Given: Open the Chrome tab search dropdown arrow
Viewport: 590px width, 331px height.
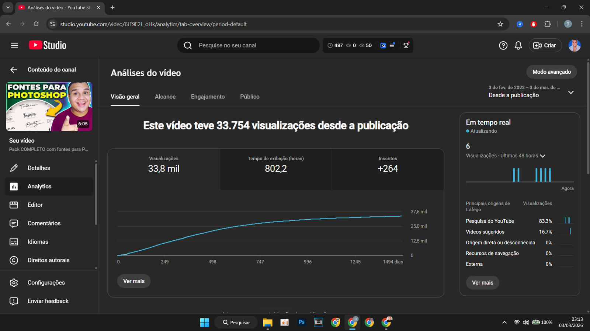Looking at the screenshot, I should pyautogui.click(x=8, y=7).
